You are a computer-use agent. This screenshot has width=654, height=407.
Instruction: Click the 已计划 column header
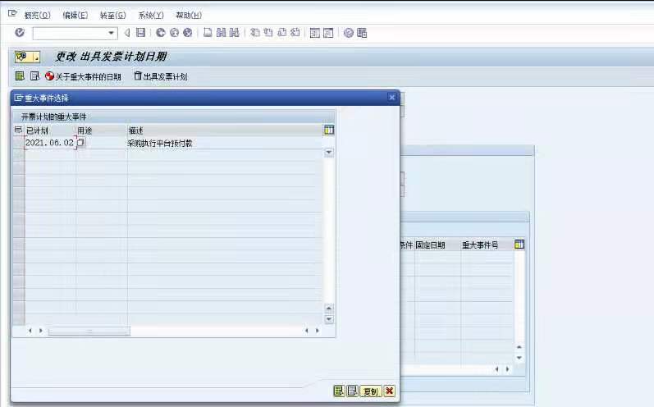(x=50, y=130)
